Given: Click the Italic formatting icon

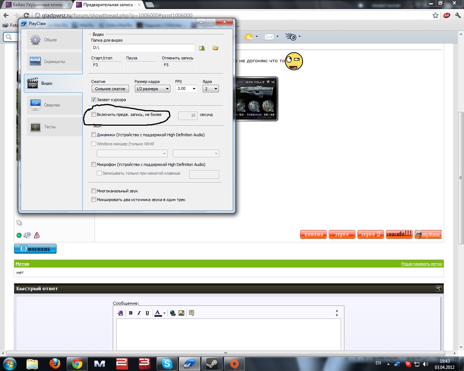Looking at the screenshot, I should 139,313.
